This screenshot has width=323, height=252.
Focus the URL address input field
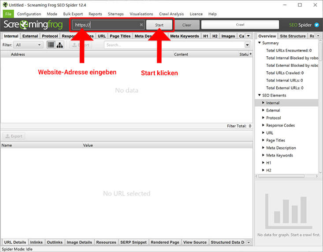[x=108, y=25]
